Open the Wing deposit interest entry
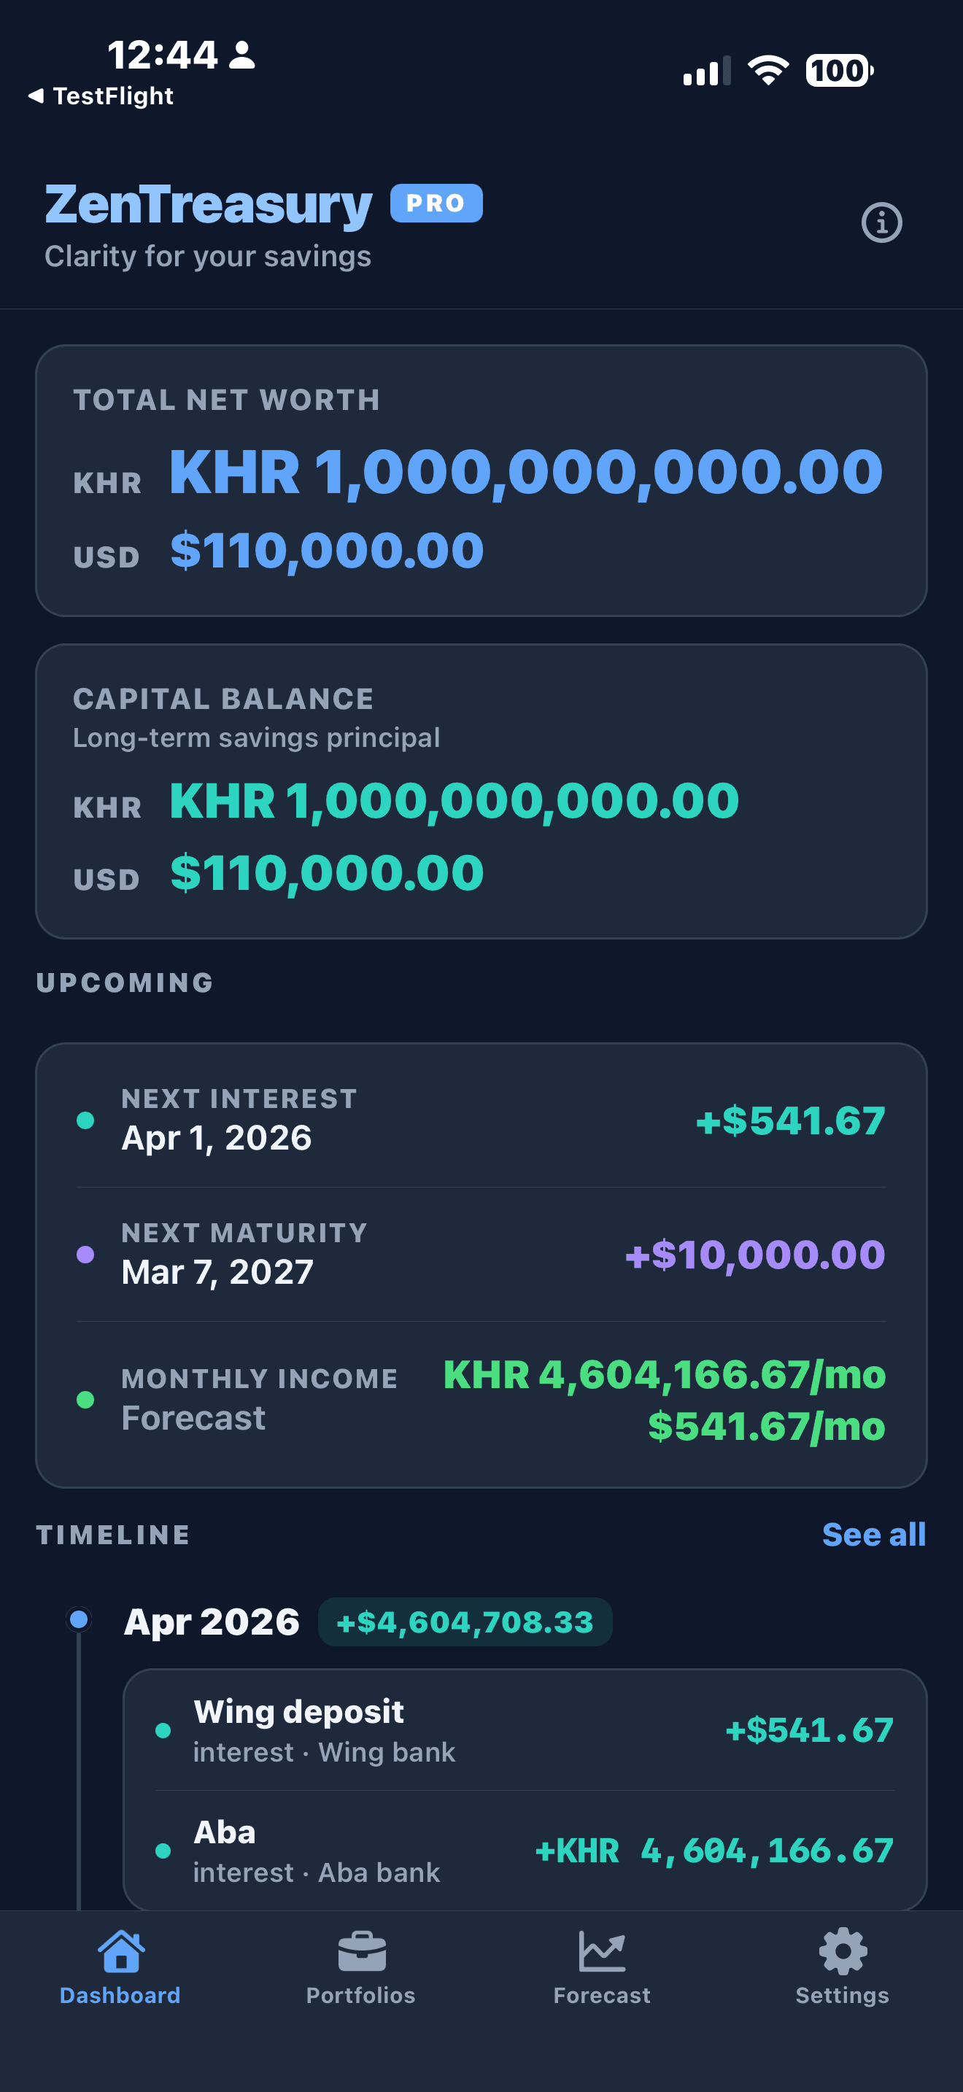 (x=525, y=1729)
